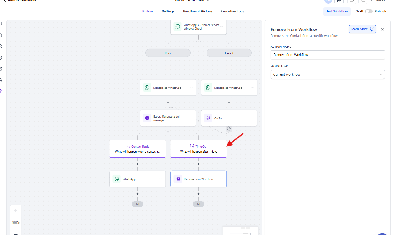Expand the Workflow dropdown showing Current workflow

point(327,74)
